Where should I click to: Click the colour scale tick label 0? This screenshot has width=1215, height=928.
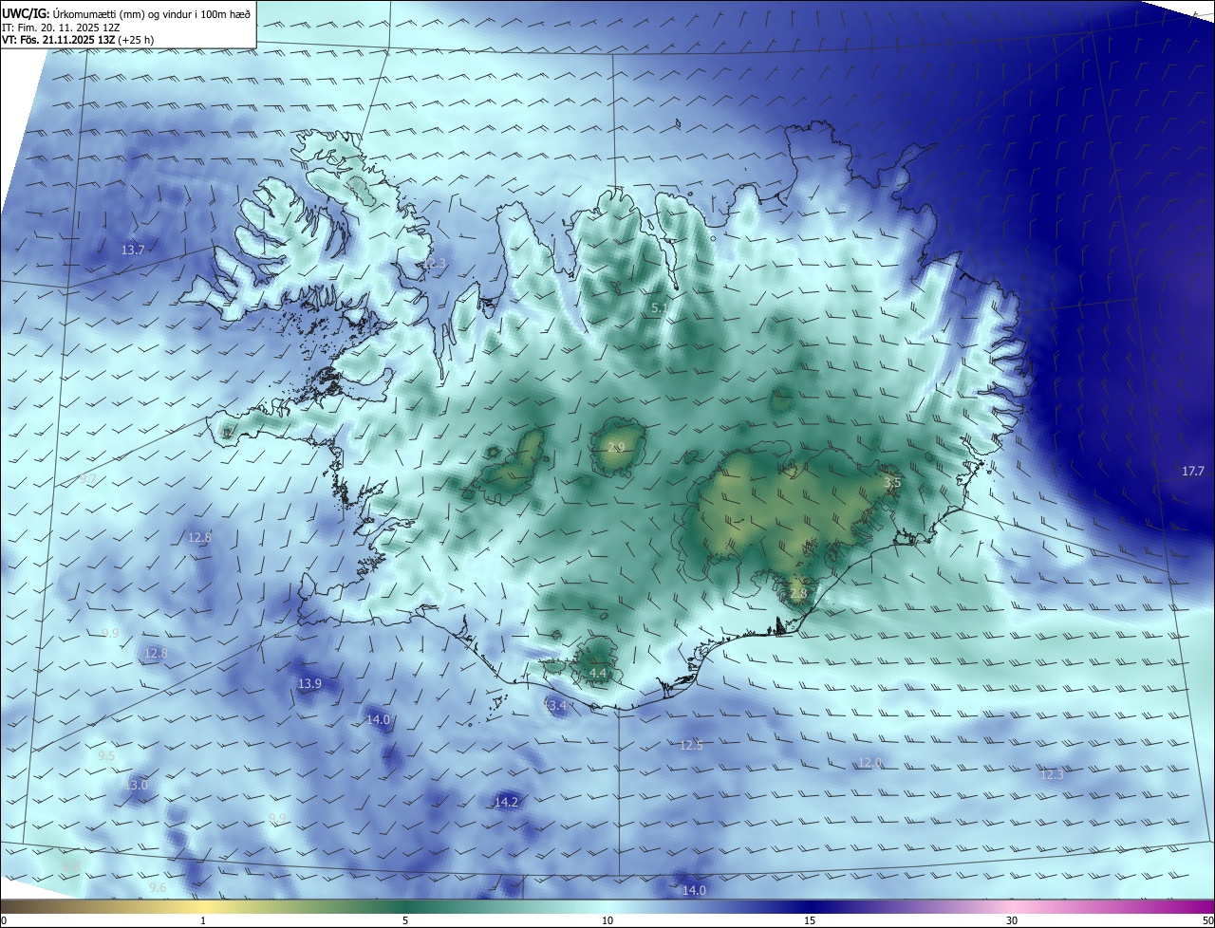click(x=4, y=920)
